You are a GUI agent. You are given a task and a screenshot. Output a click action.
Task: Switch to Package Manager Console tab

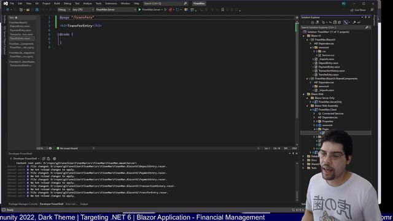coord(23,204)
